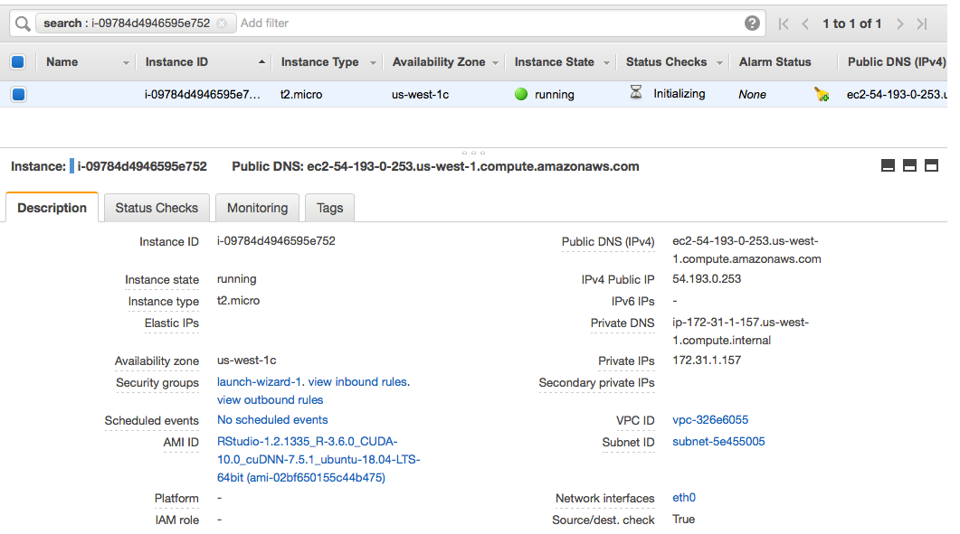Click No scheduled events link
Image resolution: width=960 pixels, height=534 pixels.
click(x=272, y=419)
